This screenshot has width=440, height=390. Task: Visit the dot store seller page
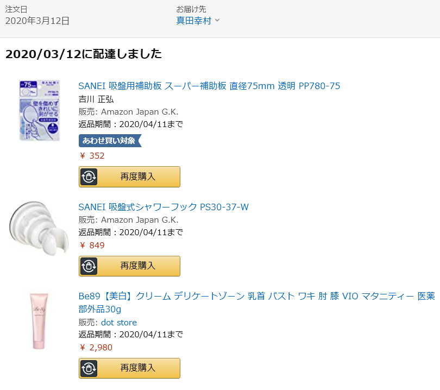click(119, 323)
